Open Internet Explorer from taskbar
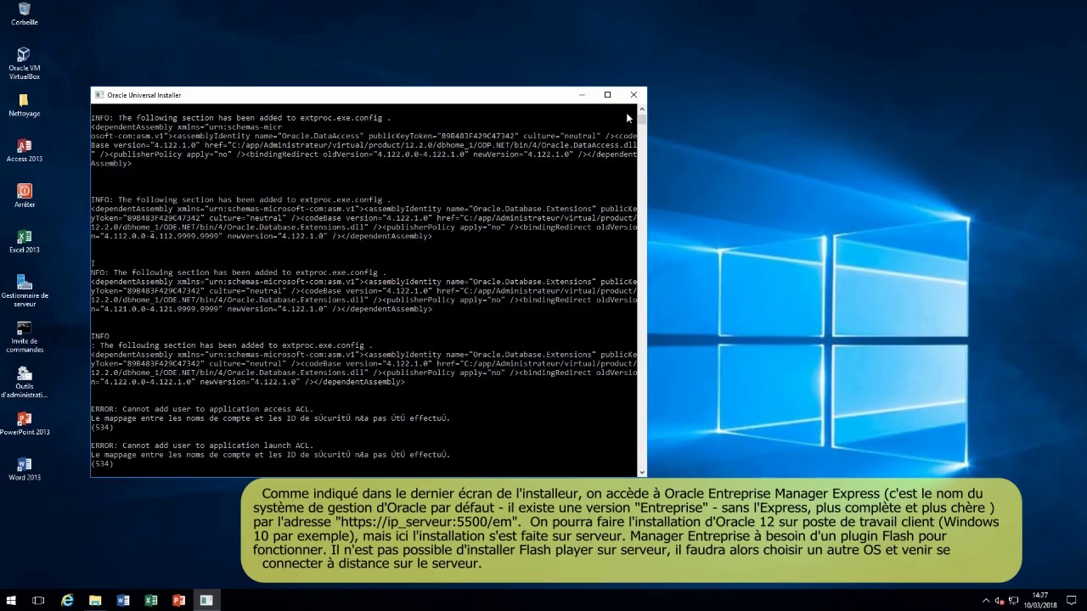The width and height of the screenshot is (1087, 611). pyautogui.click(x=67, y=600)
